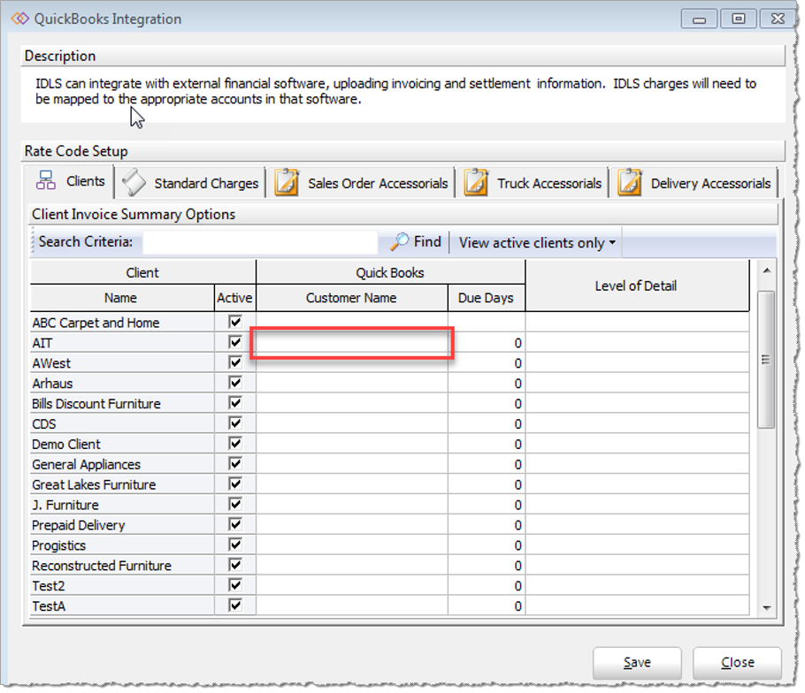The width and height of the screenshot is (805, 693).
Task: Click the QuickBooks Integration app logo icon
Action: 20,19
